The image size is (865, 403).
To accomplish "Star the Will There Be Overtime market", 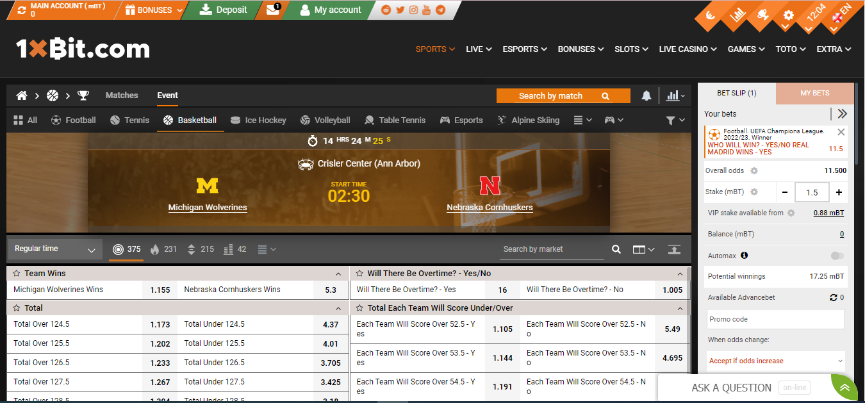I will pos(359,273).
